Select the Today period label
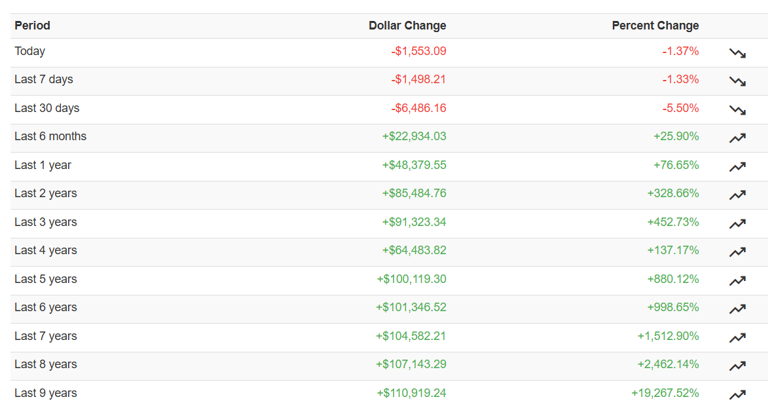 click(x=29, y=51)
